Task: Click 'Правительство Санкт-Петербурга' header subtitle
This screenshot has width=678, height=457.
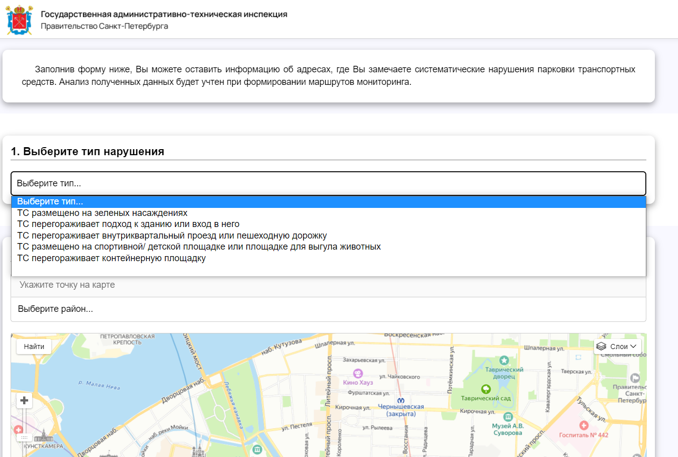Action: click(105, 26)
